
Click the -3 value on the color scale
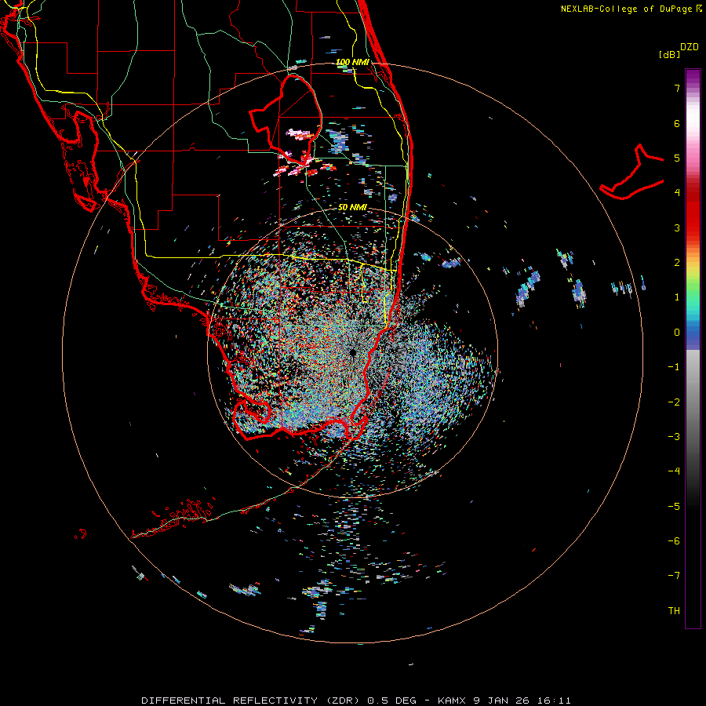point(674,437)
